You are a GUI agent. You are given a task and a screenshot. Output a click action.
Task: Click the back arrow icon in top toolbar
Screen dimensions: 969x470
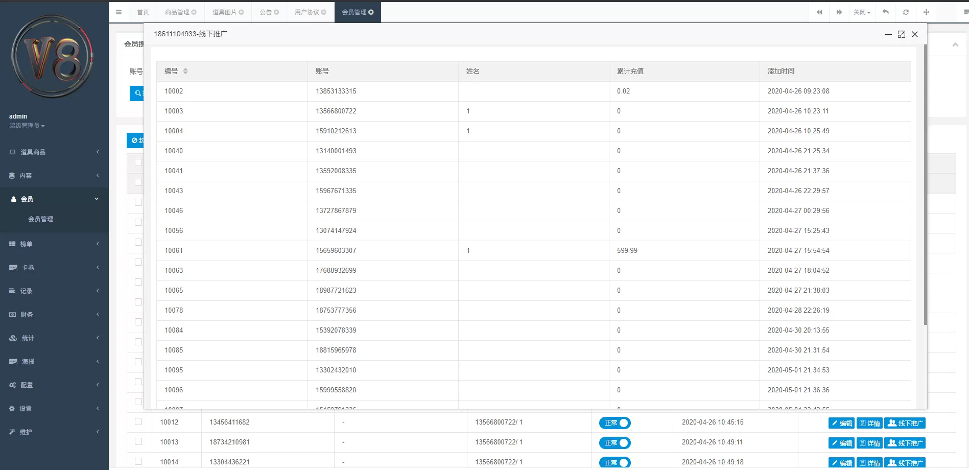point(886,12)
